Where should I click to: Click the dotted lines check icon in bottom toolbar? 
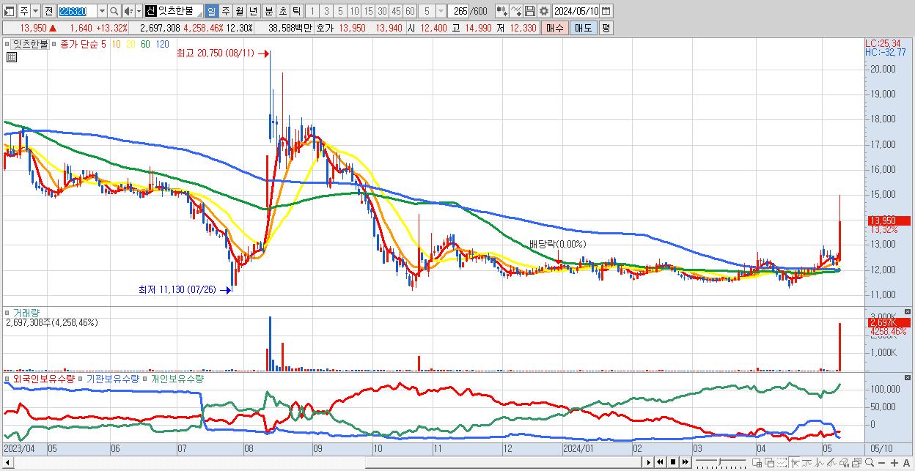coord(782,462)
